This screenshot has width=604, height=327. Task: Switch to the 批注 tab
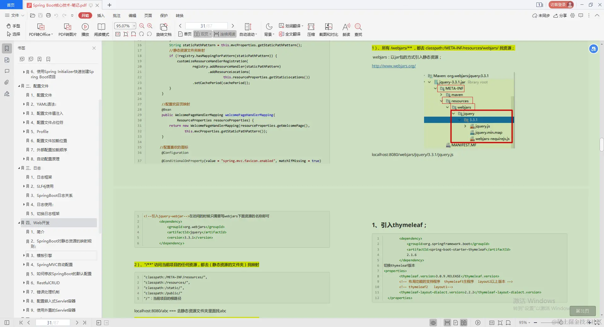(116, 15)
